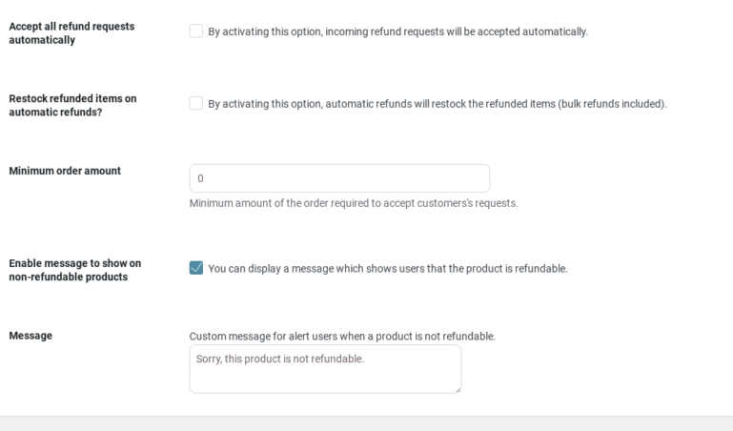Click the 'Restock refunded items on automatic refunds?' heading

coord(72,105)
